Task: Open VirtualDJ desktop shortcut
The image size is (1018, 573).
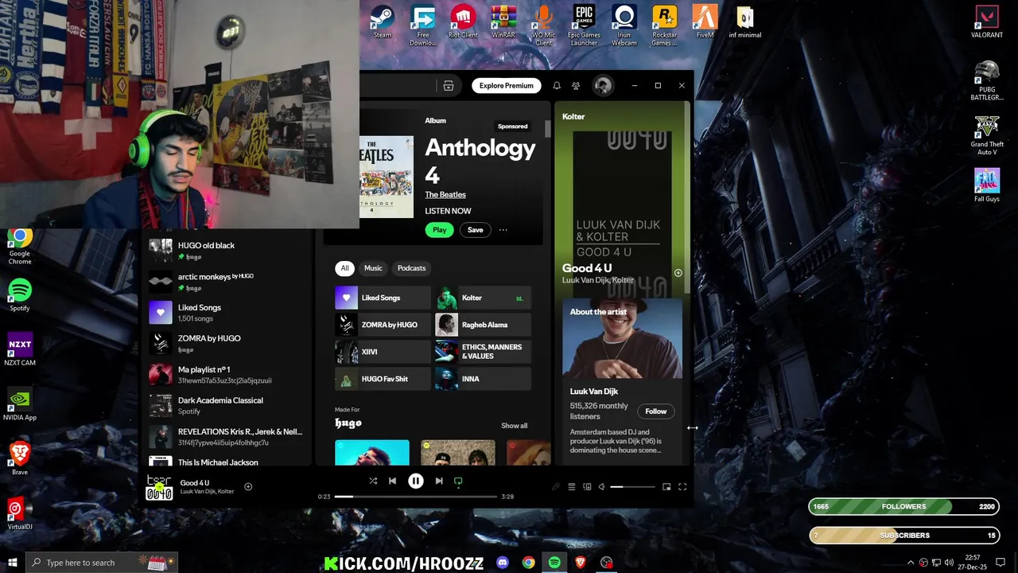Action: click(20, 513)
